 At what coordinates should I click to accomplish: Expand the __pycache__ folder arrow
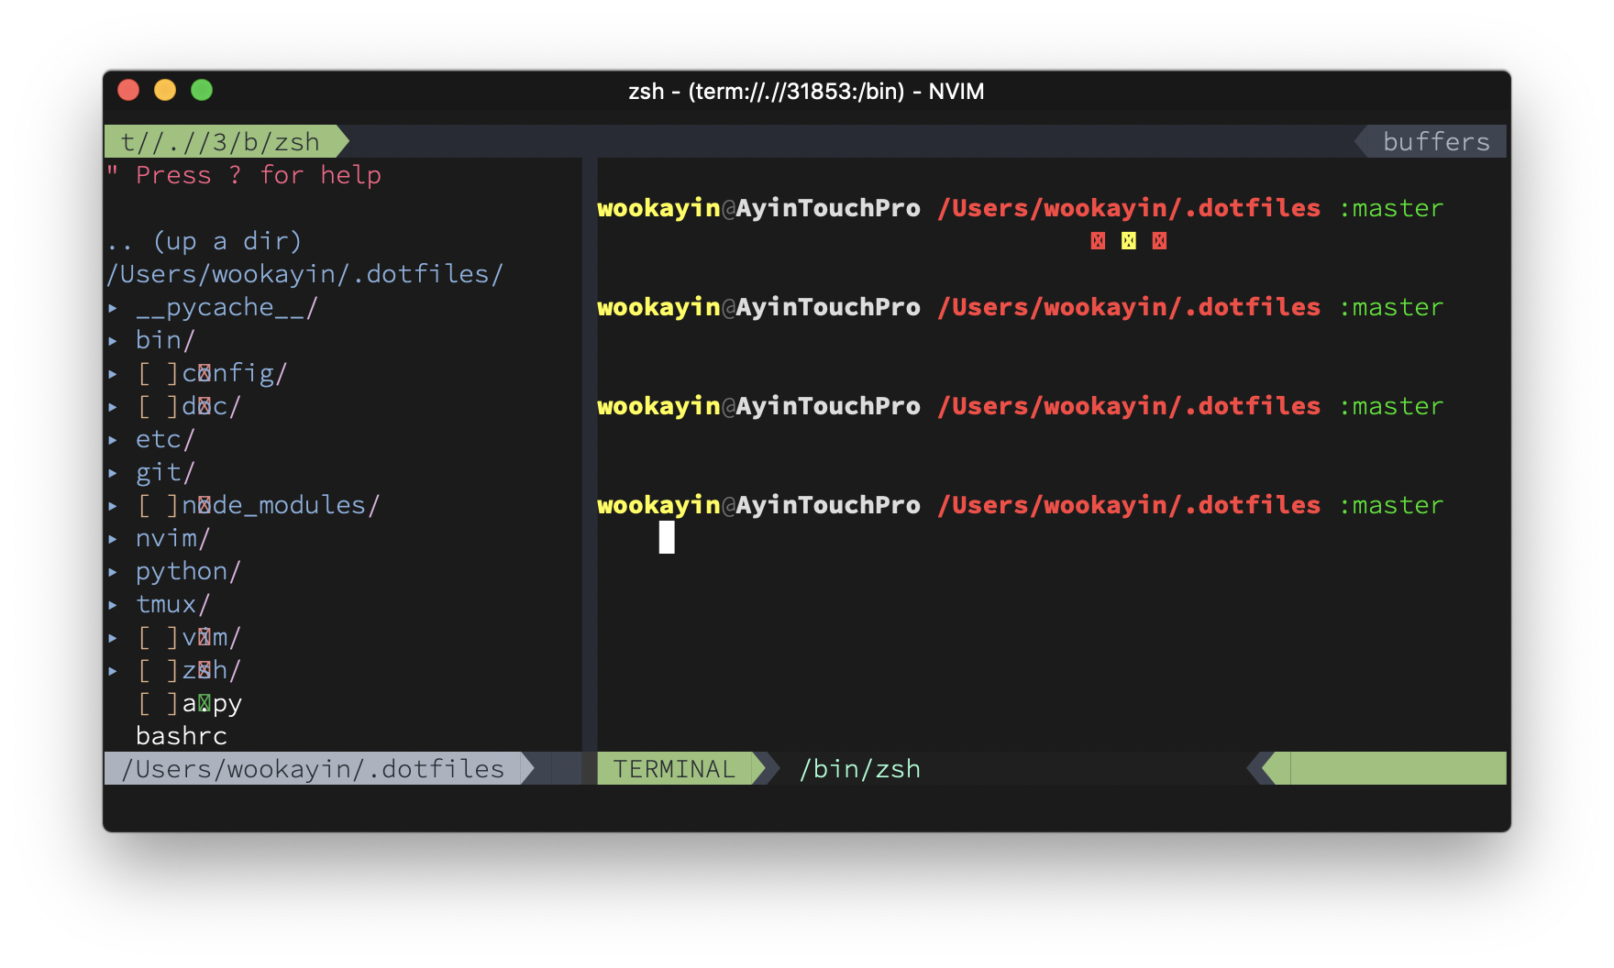click(113, 308)
